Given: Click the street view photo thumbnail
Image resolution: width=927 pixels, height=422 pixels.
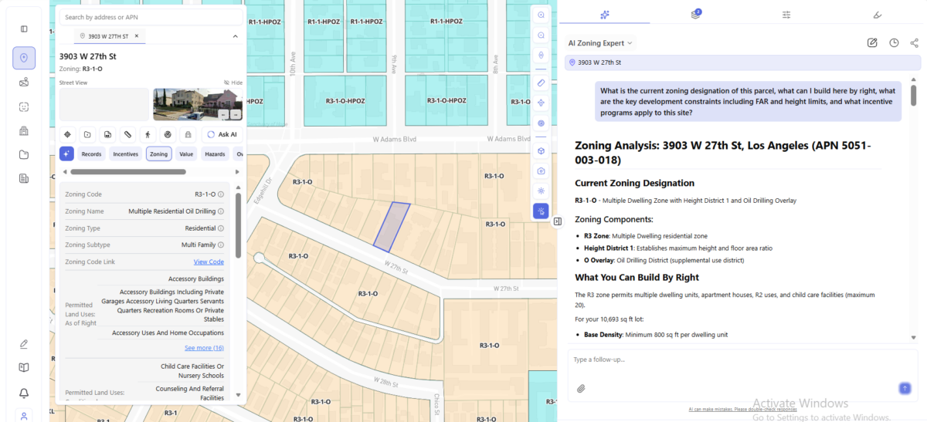Looking at the screenshot, I should 197,104.
